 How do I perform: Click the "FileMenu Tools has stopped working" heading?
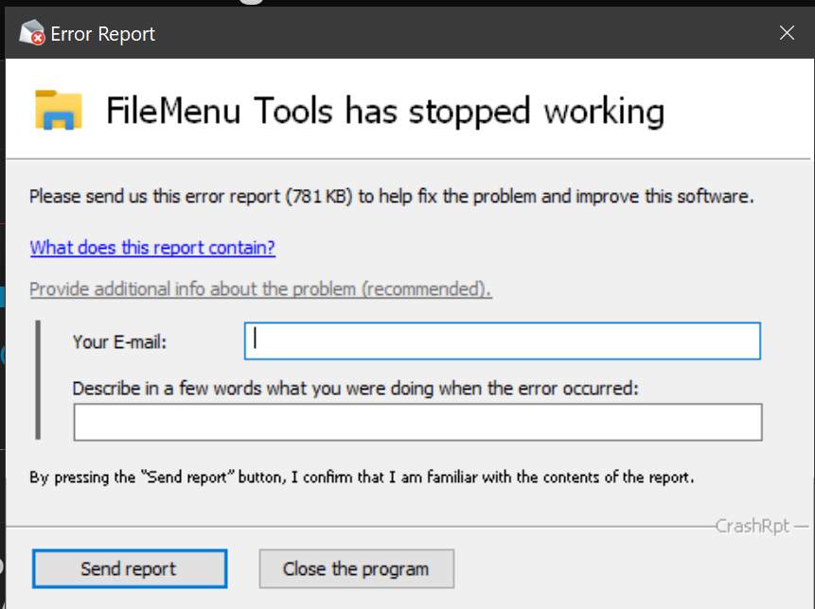coord(384,112)
